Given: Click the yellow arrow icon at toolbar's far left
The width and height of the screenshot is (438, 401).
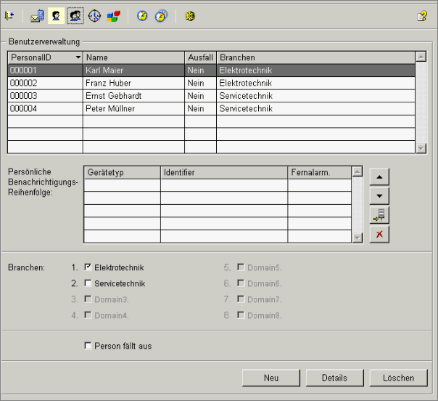Looking at the screenshot, I should [x=9, y=15].
